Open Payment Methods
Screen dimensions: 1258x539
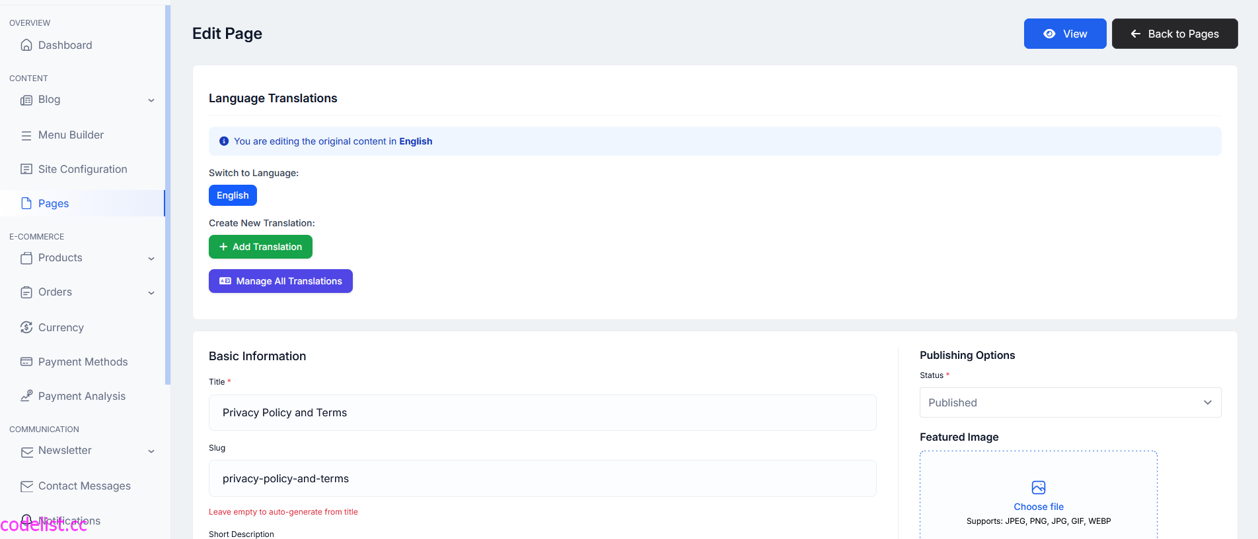pyautogui.click(x=83, y=362)
